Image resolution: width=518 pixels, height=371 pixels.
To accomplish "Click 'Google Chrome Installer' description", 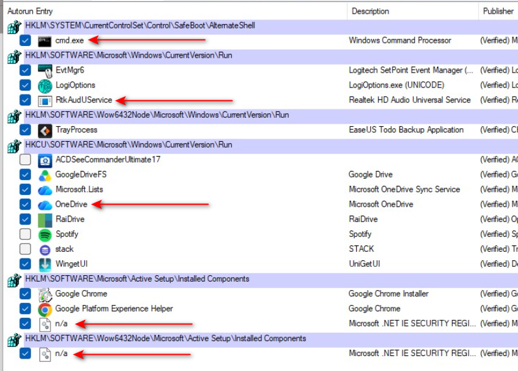I will click(x=388, y=294).
